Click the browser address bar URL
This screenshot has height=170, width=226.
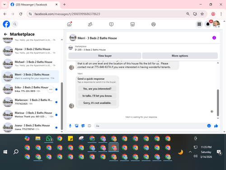point(67,14)
